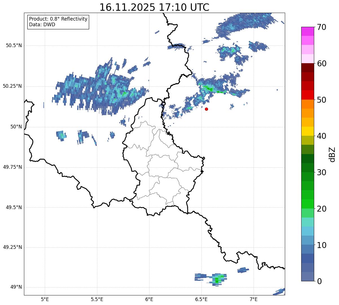
Task: Click the title 16.11.2025 17:10 UTC
Action: click(154, 7)
